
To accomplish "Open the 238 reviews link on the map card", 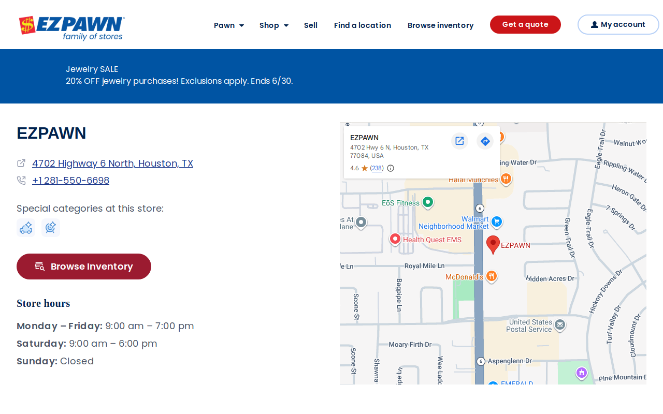I will (x=377, y=168).
